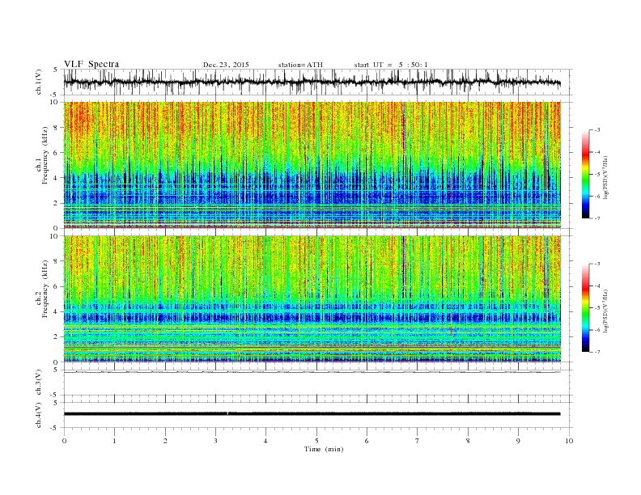Click the "station=ATH" header label
641x495 pixels.
(300, 65)
